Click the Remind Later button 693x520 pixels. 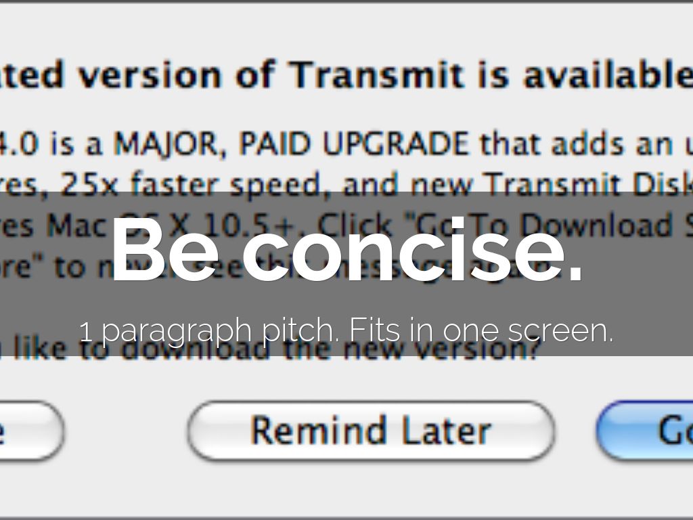[371, 431]
